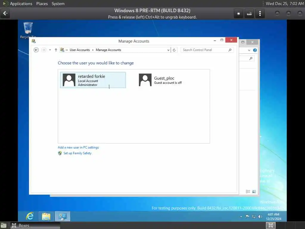Open the Boxes keyboard shortcuts button
305x229 pixels.
[249, 14]
